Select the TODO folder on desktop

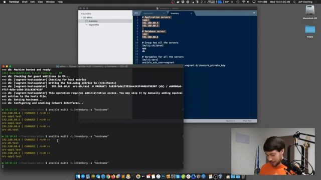[x=310, y=31]
